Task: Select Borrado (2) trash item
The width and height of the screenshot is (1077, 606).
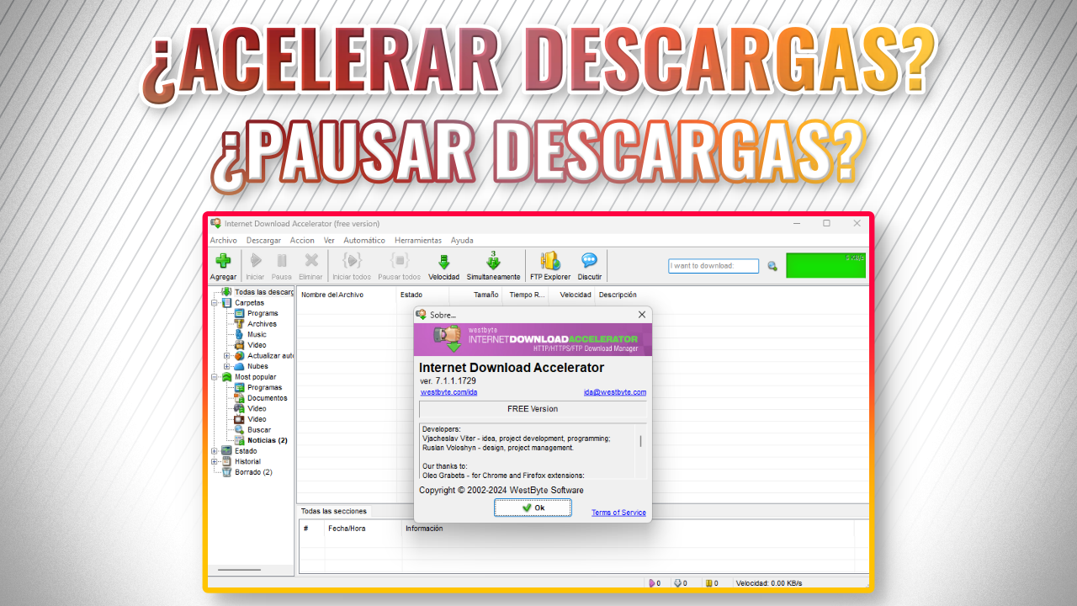Action: (x=247, y=472)
